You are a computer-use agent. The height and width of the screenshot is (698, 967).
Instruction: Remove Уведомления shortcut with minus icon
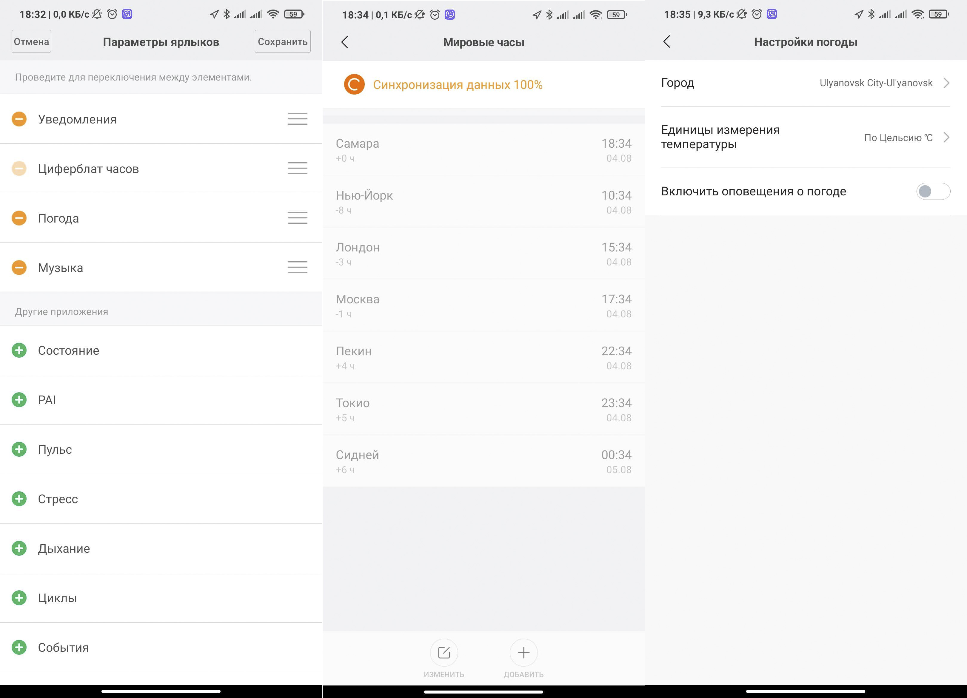pyautogui.click(x=19, y=119)
